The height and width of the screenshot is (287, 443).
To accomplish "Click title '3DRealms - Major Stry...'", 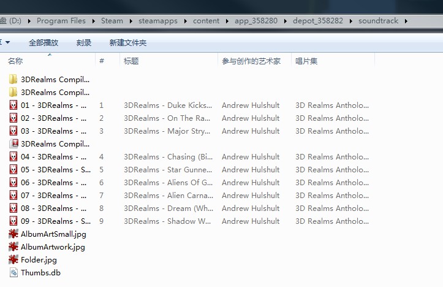I will tap(167, 131).
